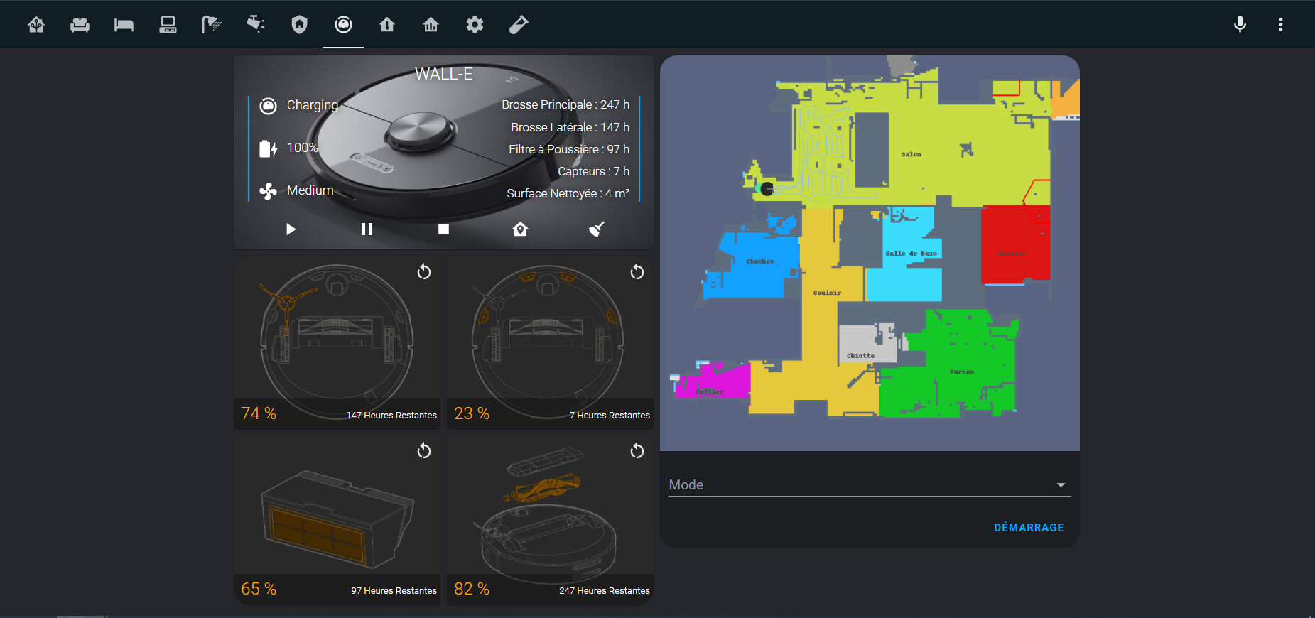Open the filter 97 hours card

[337, 520]
